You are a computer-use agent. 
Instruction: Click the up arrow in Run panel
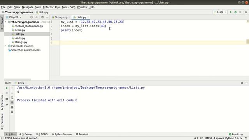point(12,88)
